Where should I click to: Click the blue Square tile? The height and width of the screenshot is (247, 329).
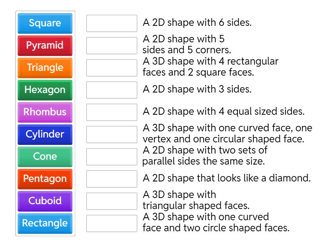(45, 23)
